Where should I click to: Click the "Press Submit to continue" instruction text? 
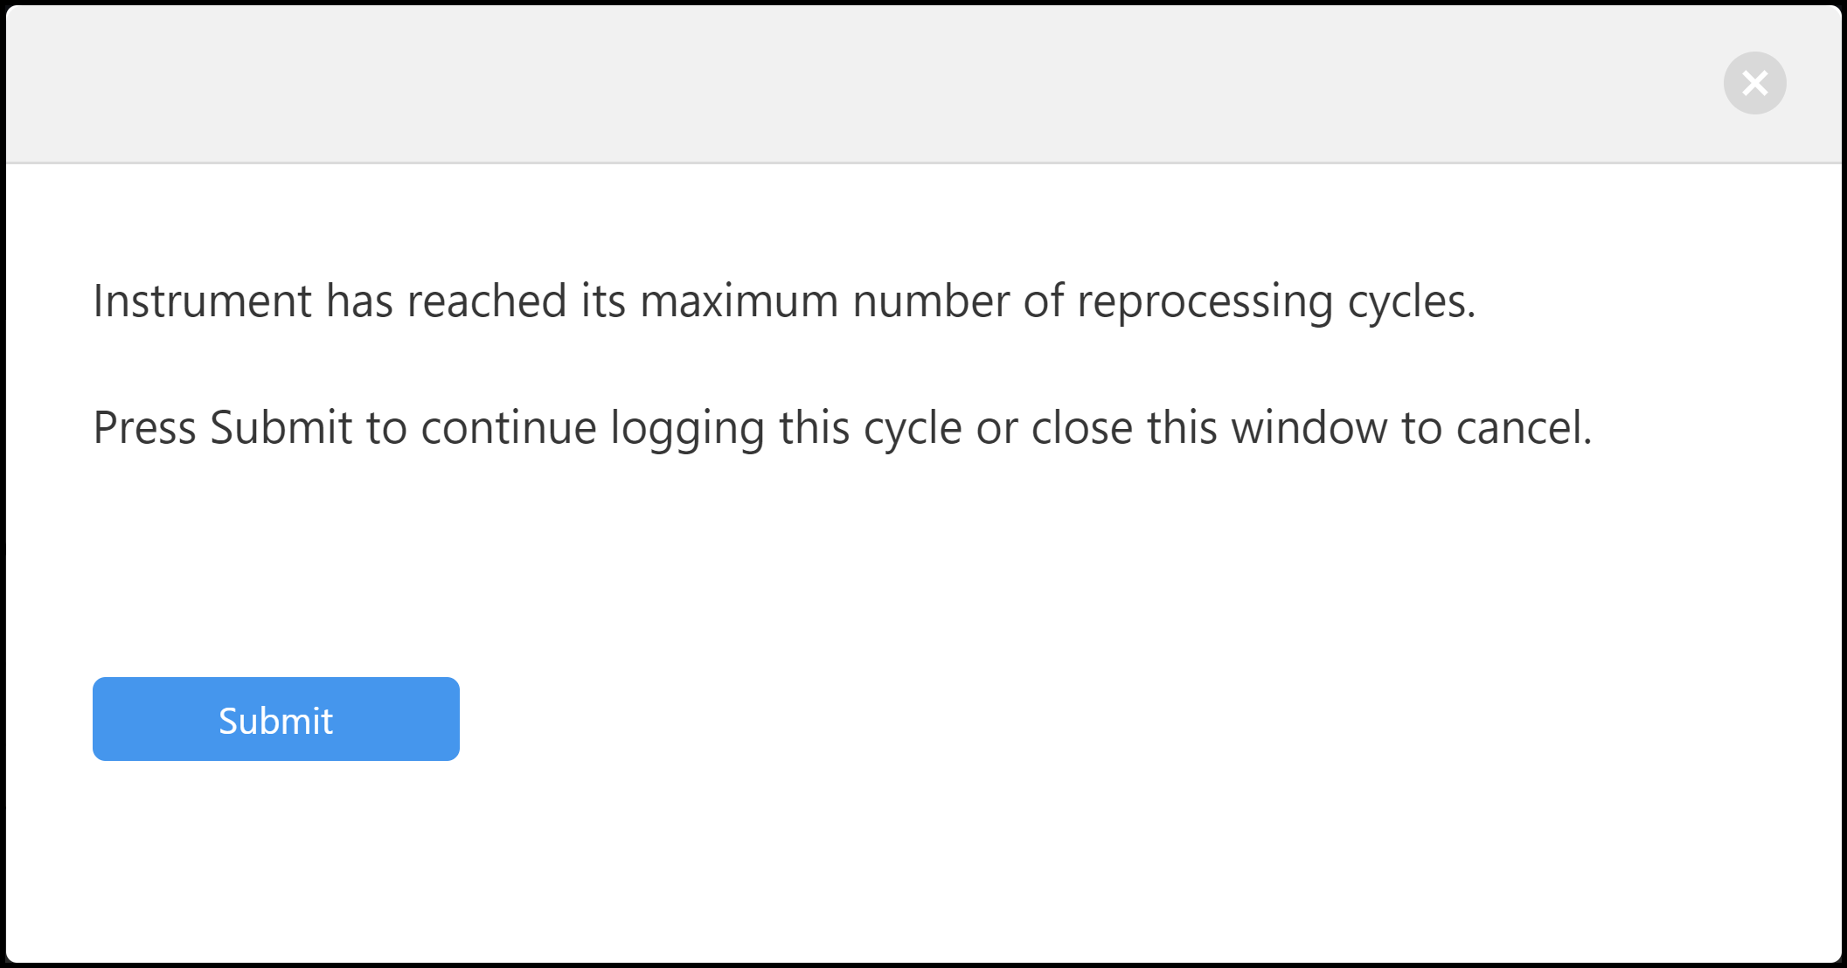[842, 428]
